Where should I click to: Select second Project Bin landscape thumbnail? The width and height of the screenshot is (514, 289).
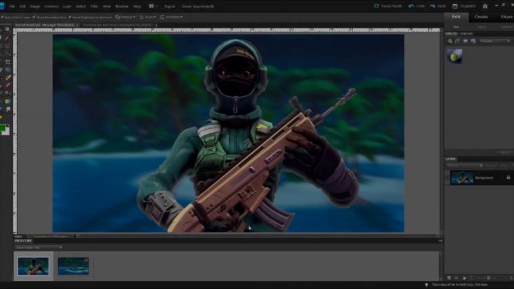73,266
